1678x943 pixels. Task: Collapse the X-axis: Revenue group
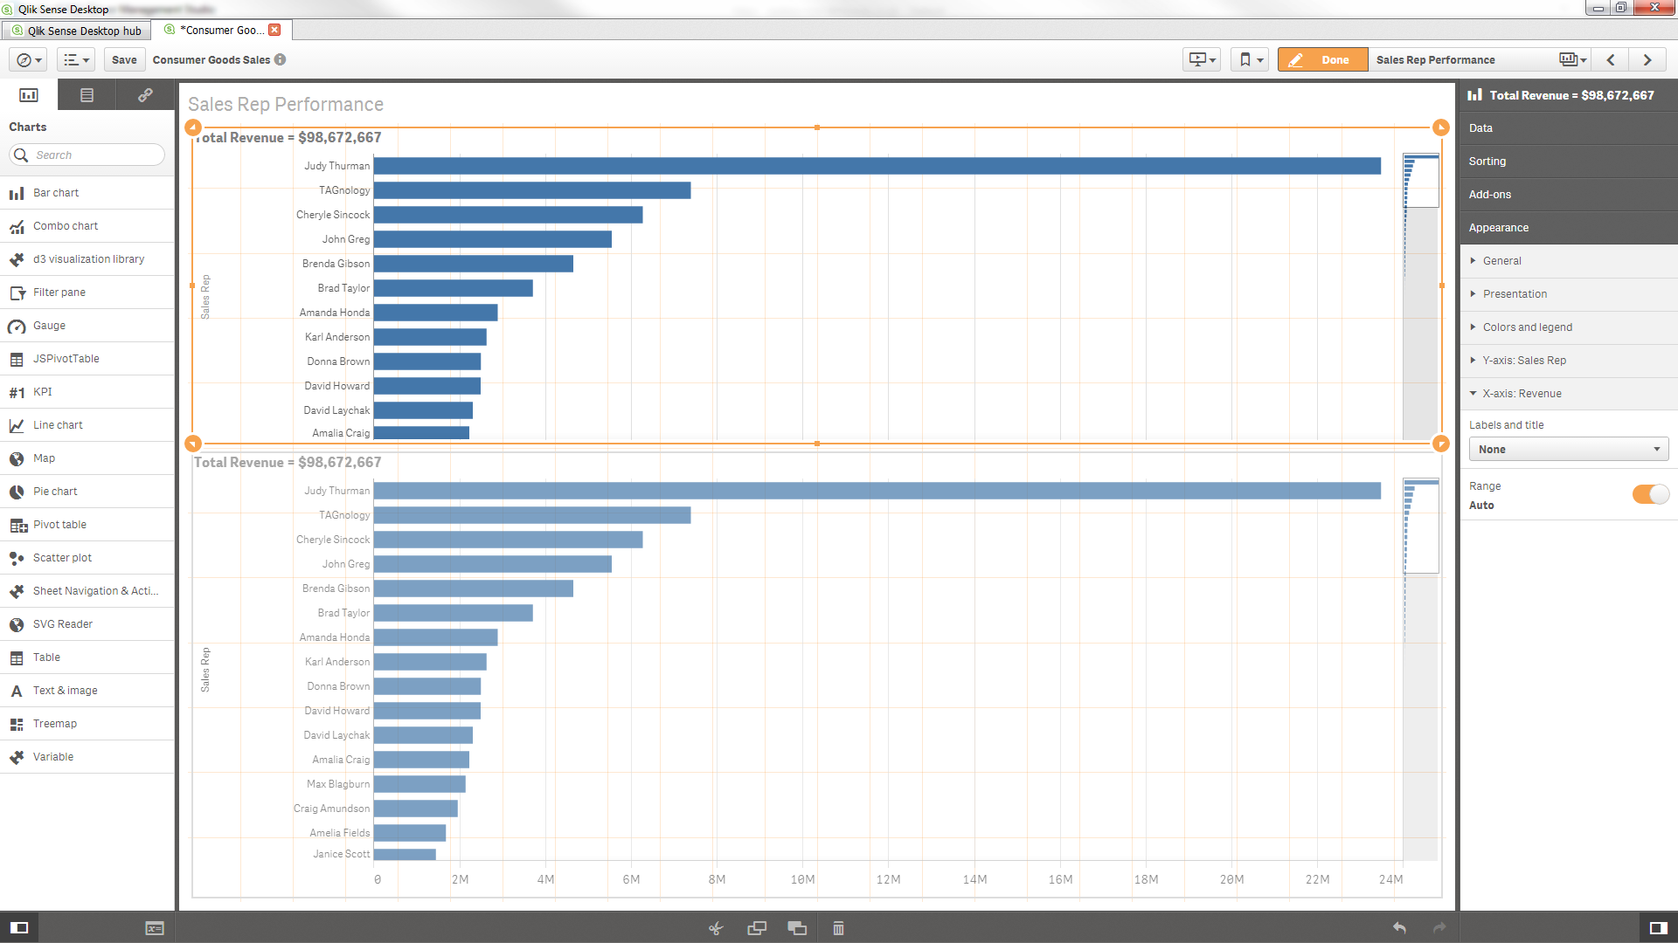pyautogui.click(x=1569, y=394)
